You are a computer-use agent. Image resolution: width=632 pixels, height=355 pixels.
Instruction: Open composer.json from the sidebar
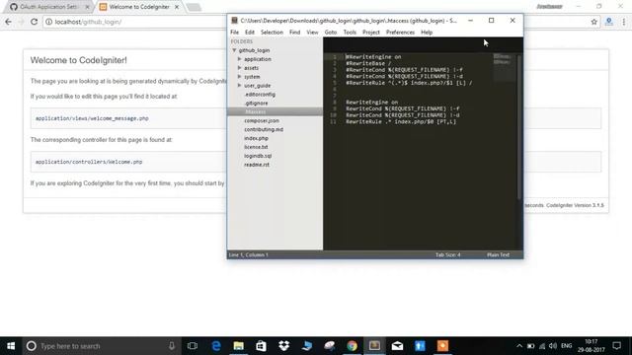pyautogui.click(x=261, y=120)
